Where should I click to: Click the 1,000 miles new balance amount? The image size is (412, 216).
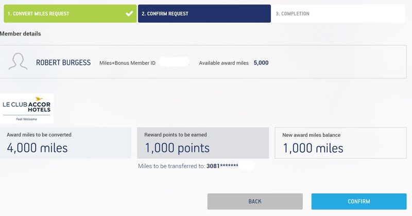pos(313,148)
